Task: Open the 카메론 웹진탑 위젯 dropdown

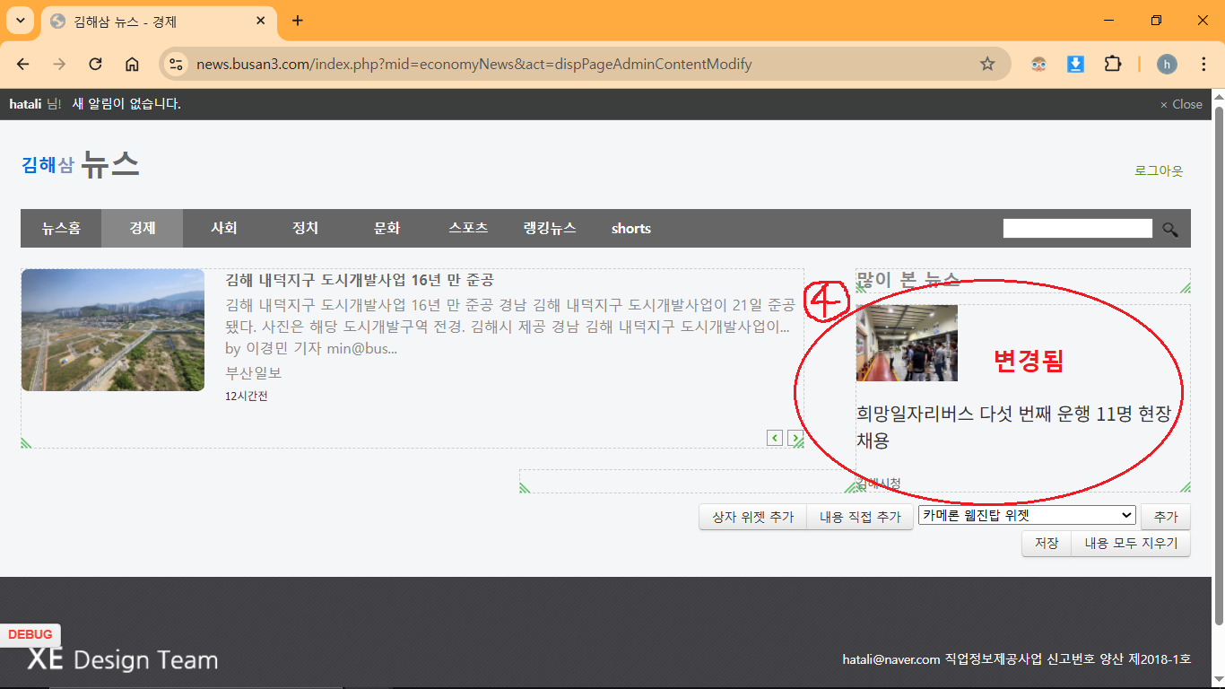Action: click(x=1027, y=515)
